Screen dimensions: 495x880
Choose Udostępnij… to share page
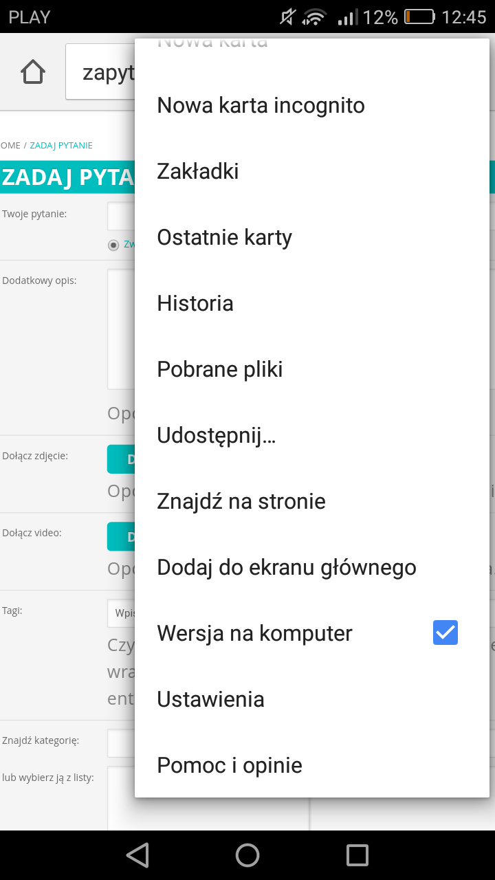click(217, 435)
